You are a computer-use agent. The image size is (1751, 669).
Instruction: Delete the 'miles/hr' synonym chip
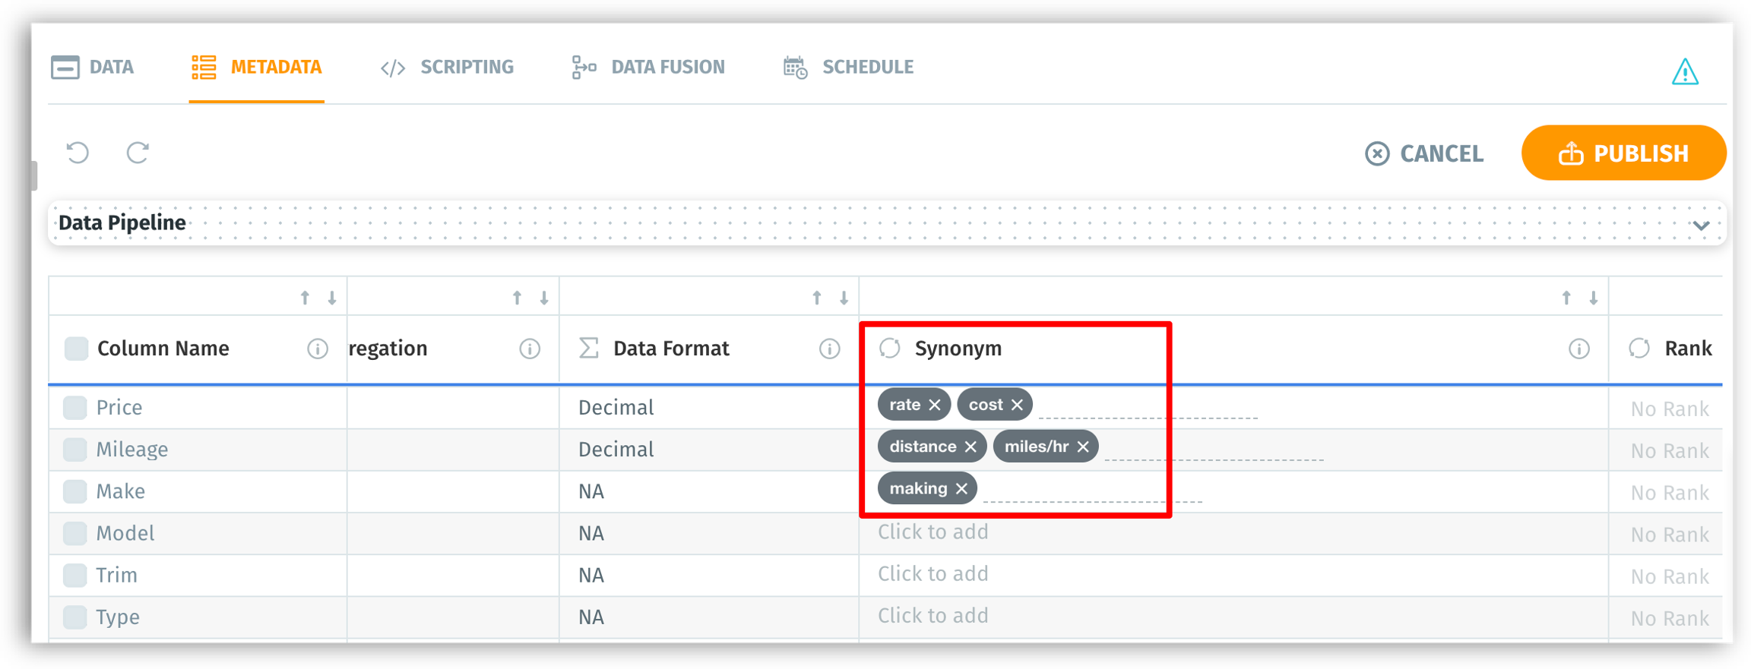(1083, 447)
